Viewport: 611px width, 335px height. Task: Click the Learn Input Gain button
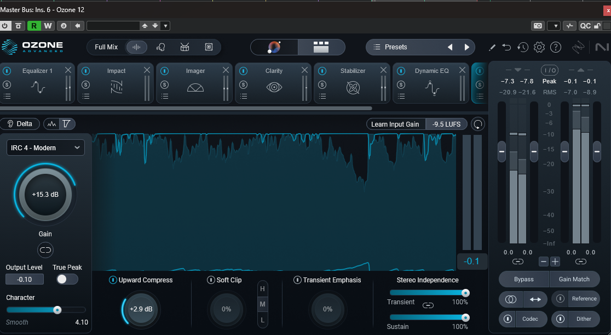(395, 124)
